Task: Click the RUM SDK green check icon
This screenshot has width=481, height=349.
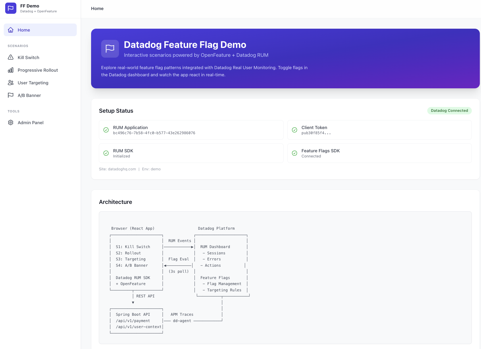Action: (106, 153)
